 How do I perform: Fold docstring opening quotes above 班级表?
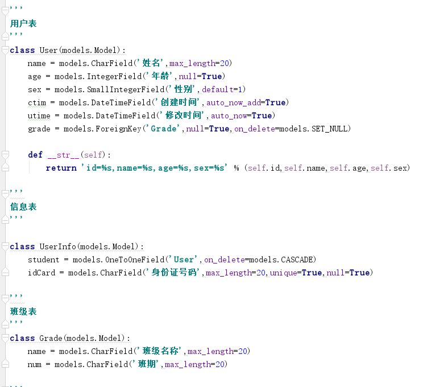tap(5, 299)
